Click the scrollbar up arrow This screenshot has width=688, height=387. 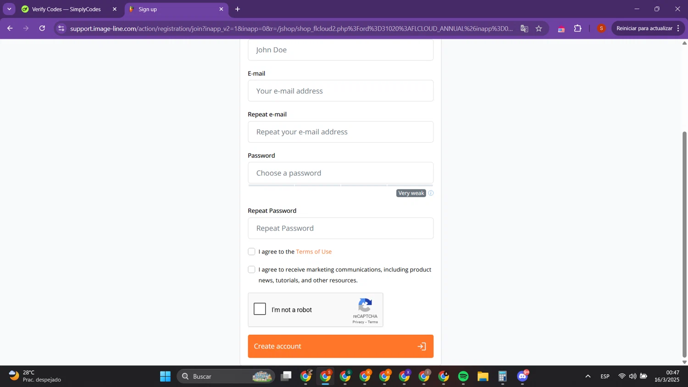(684, 43)
